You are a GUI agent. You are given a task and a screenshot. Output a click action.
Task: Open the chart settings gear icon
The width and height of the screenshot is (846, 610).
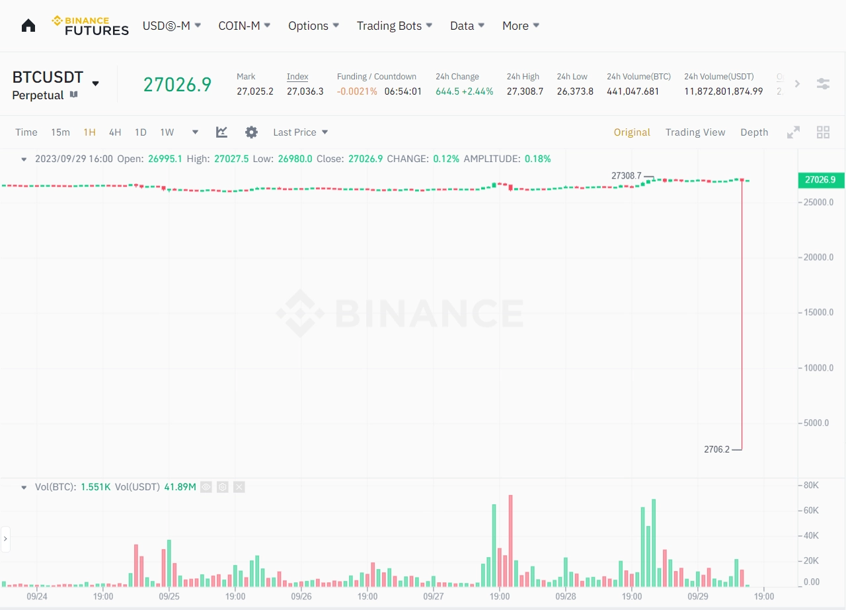click(252, 132)
